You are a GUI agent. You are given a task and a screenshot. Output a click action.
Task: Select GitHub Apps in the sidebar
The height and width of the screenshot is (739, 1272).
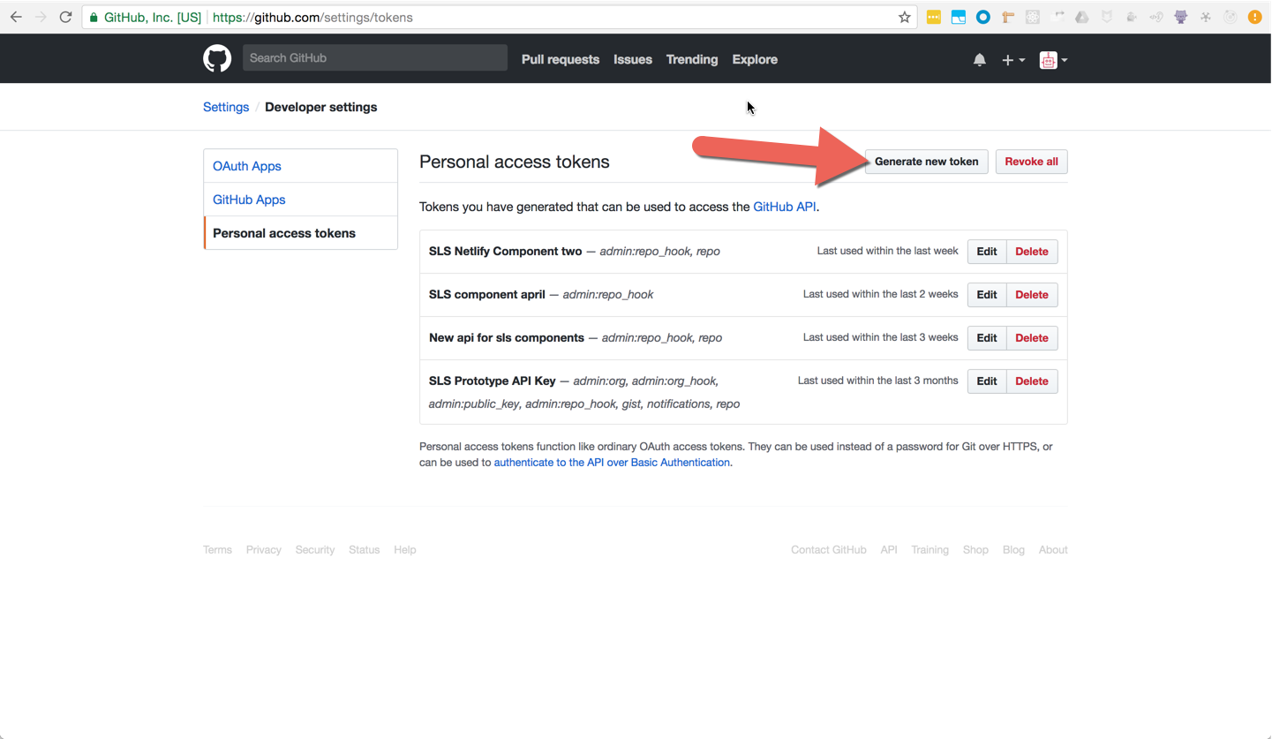tap(249, 200)
